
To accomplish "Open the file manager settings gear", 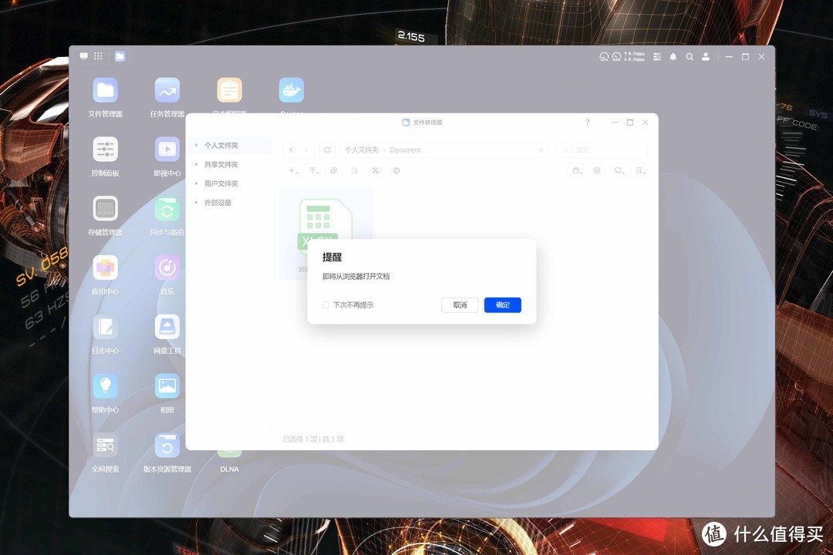I will point(597,170).
